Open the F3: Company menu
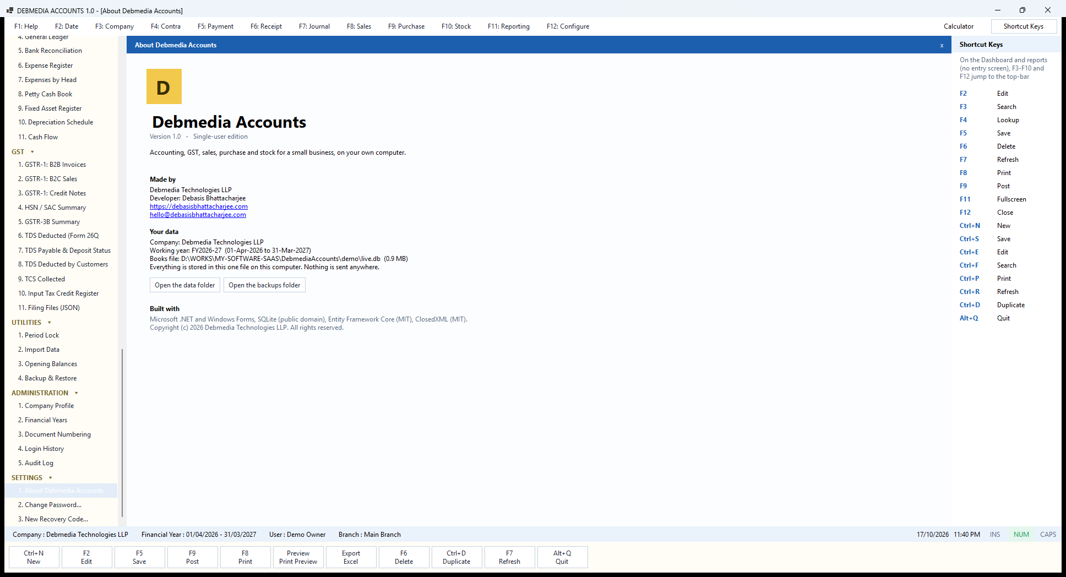Image resolution: width=1066 pixels, height=577 pixels. [x=115, y=26]
